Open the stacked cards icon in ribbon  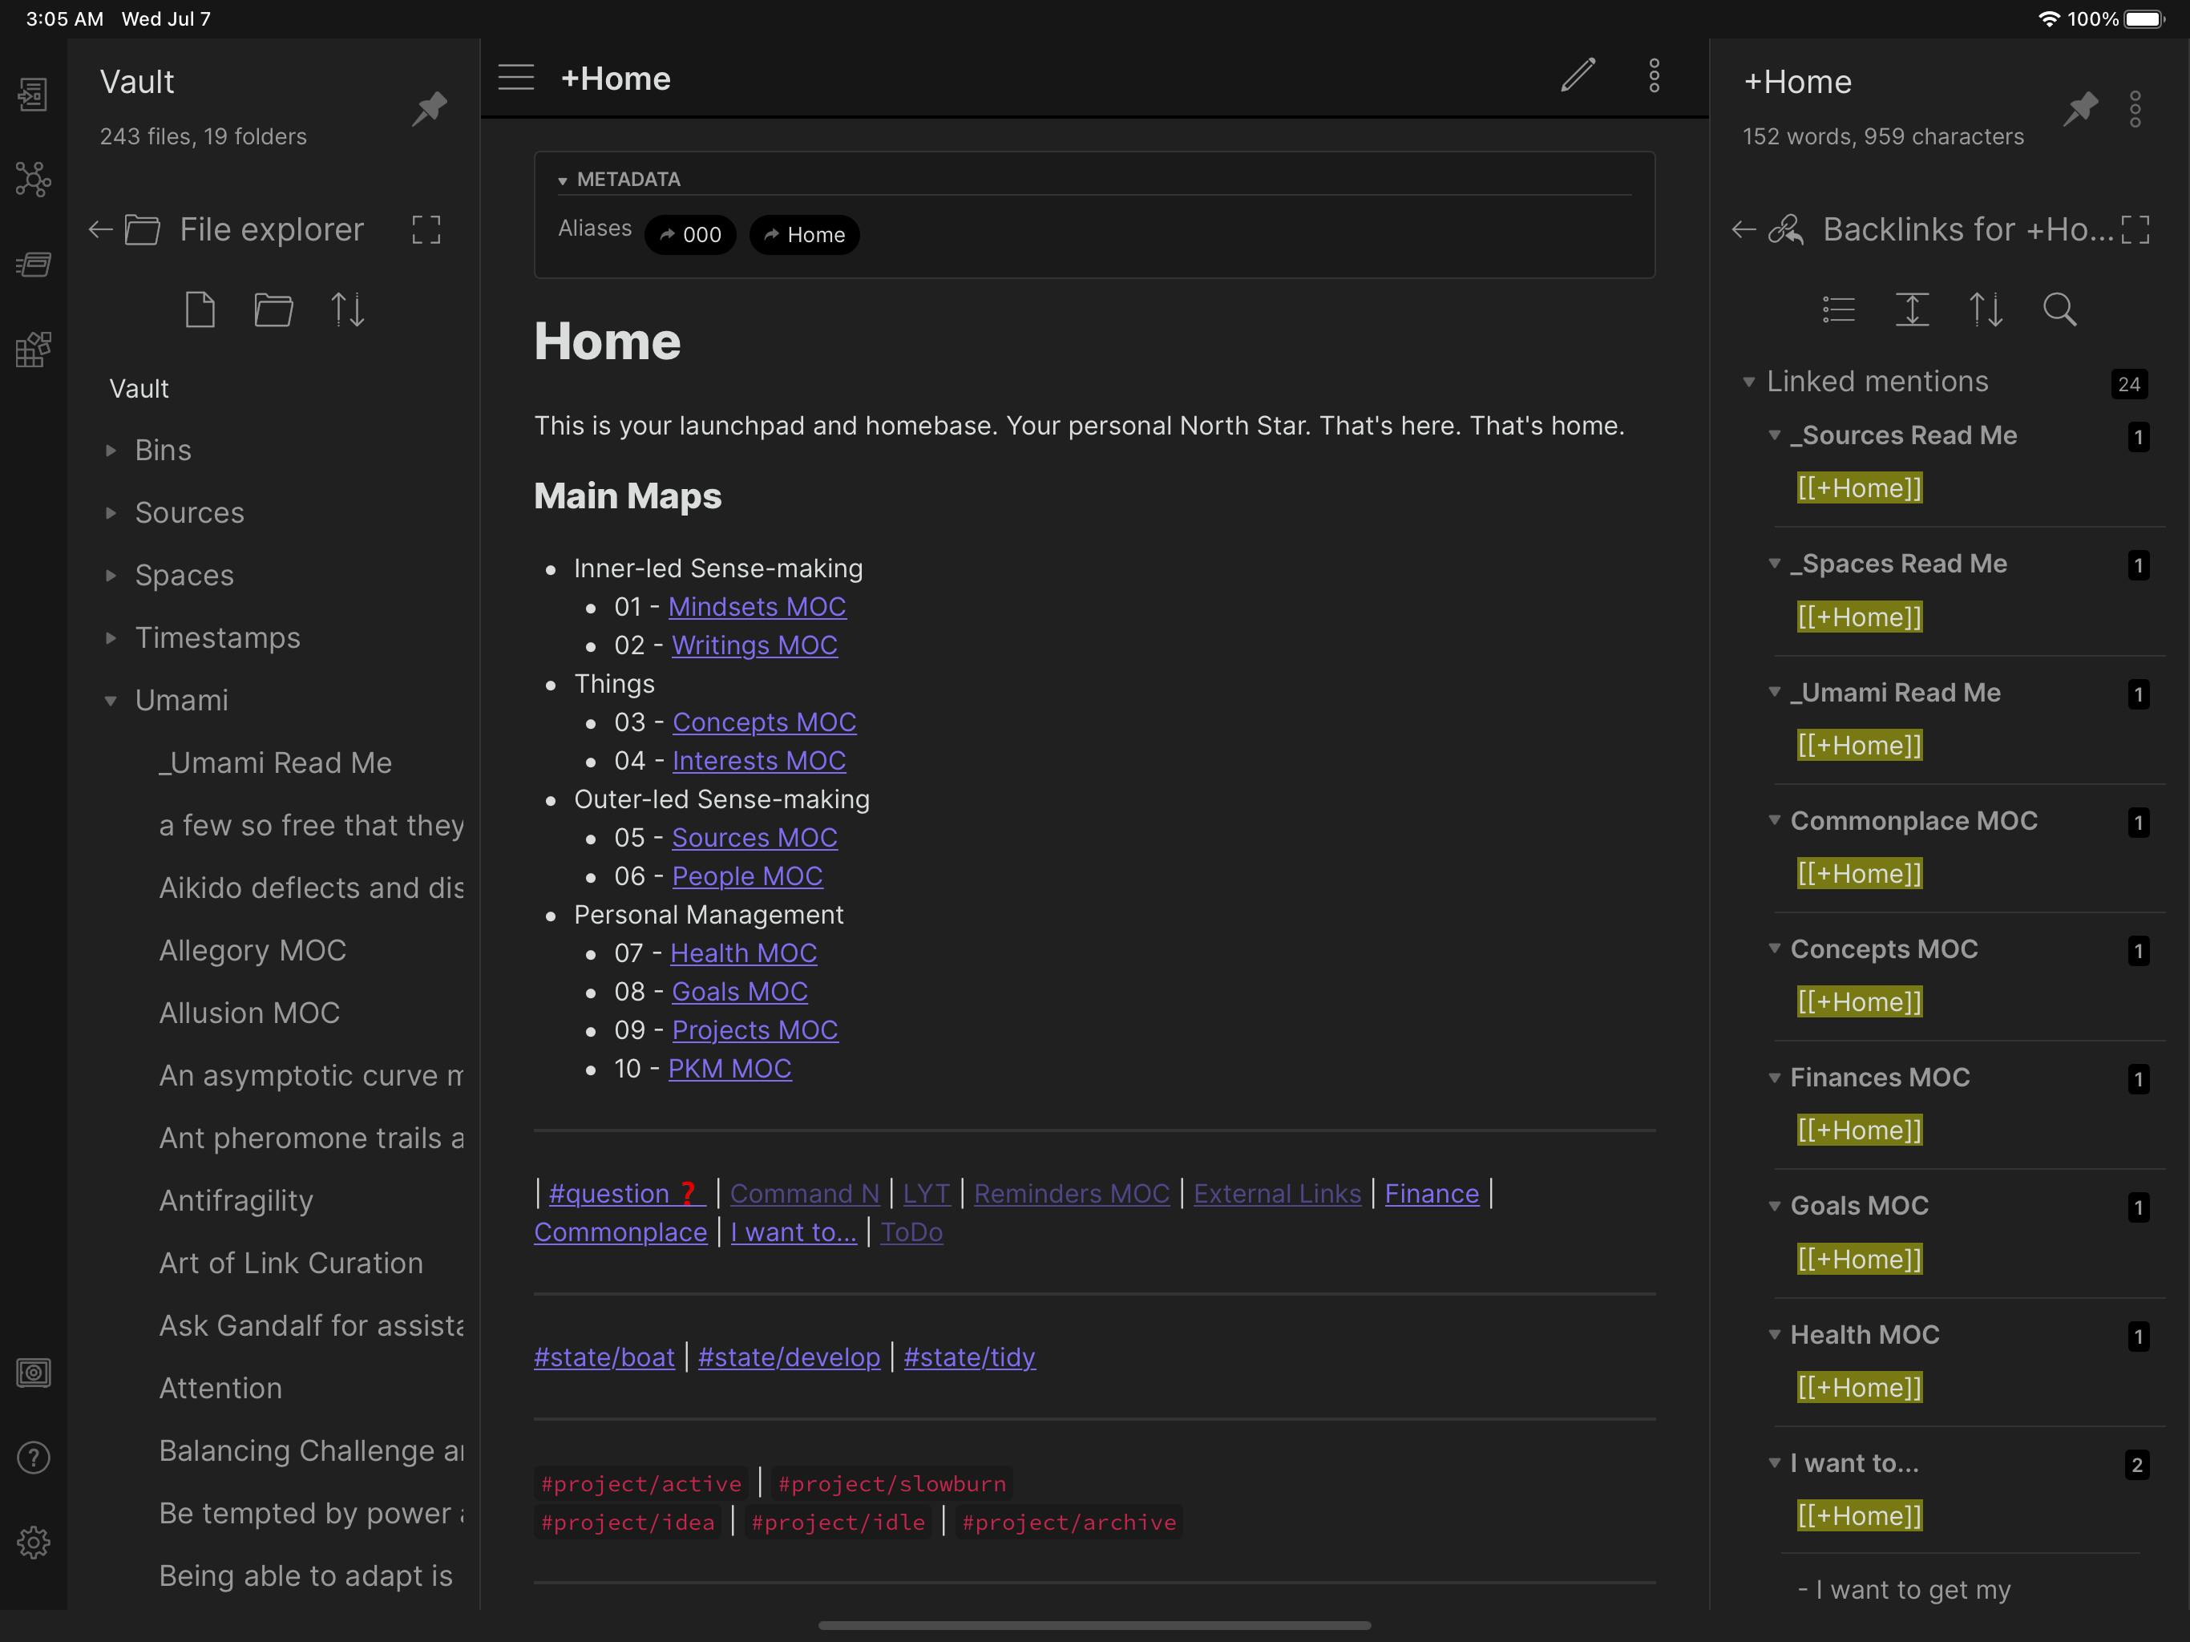34,265
